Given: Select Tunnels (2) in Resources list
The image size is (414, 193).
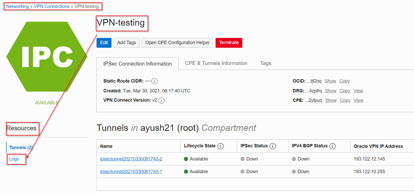Looking at the screenshot, I should coord(21,148).
